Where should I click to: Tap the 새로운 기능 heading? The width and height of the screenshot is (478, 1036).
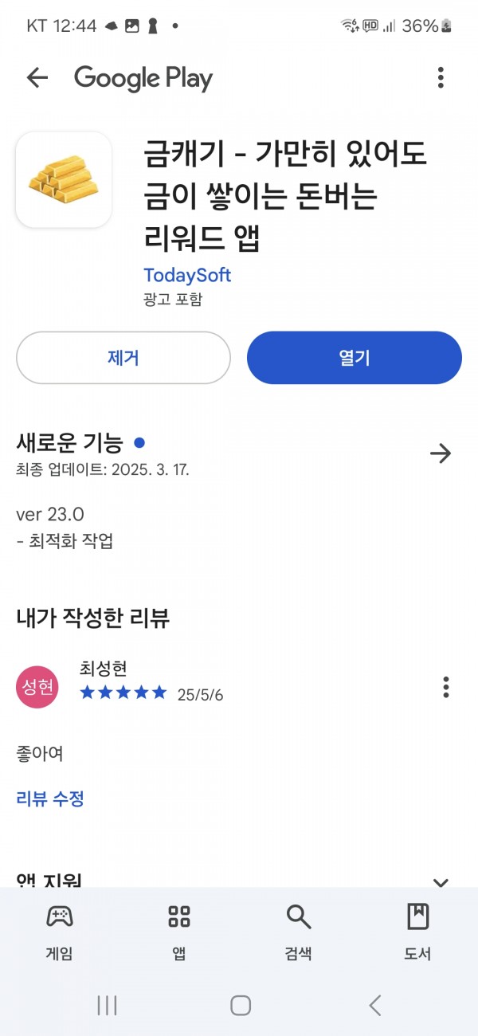click(70, 442)
